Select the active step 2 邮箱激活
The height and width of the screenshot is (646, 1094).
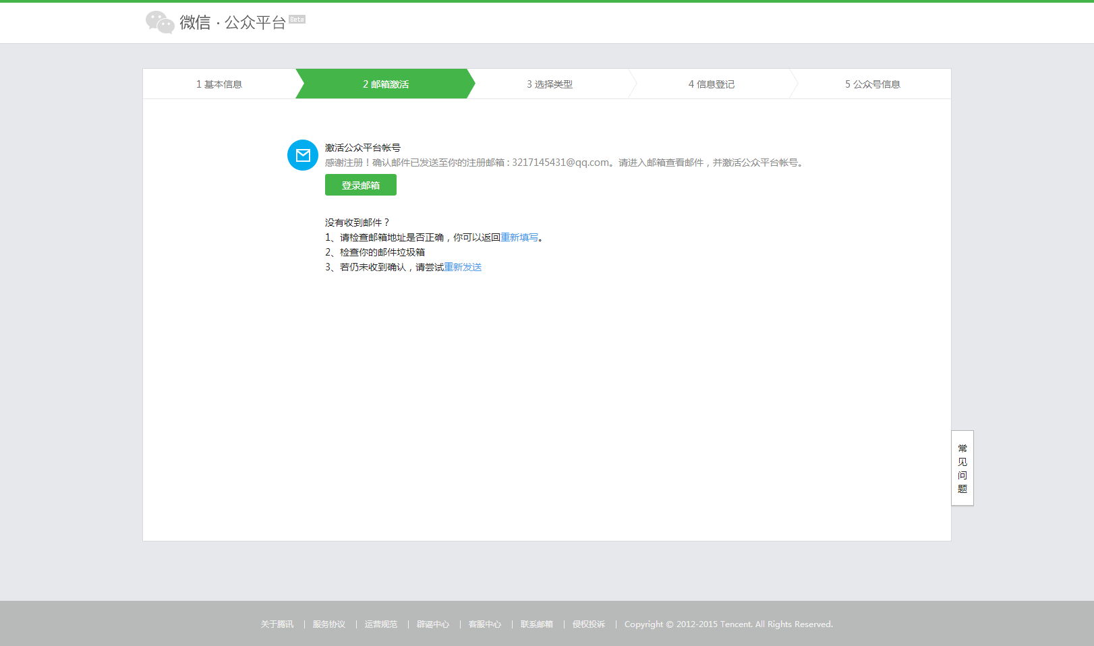pyautogui.click(x=385, y=84)
